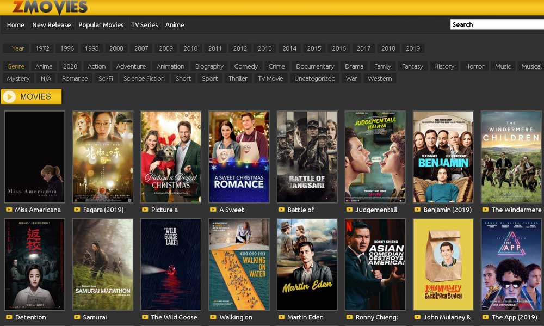Open the Samurai Marathon poster
Screen dimensions: 544x326
103,264
